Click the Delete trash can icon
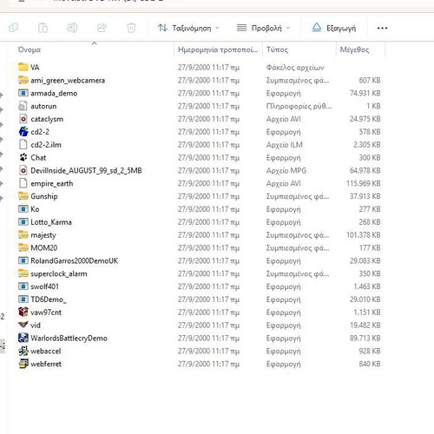Viewport: 434px width, 434px height. pyautogui.click(x=131, y=28)
